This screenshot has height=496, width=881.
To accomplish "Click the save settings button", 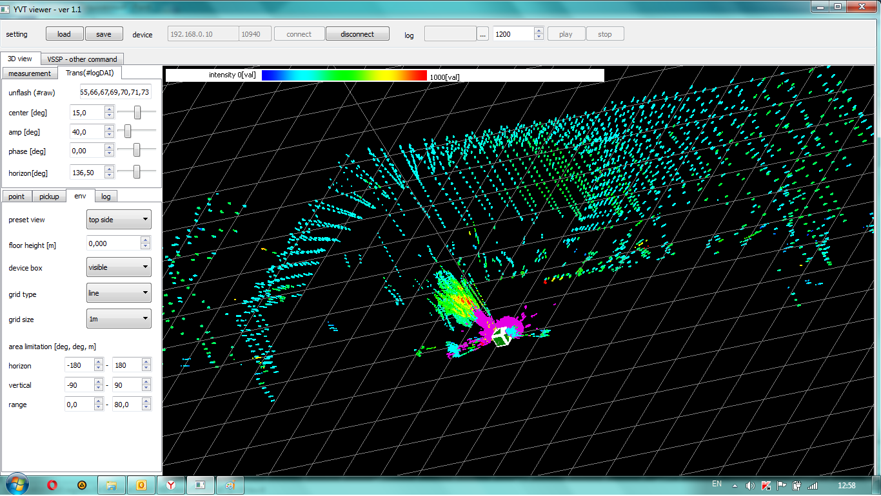I will tap(103, 34).
